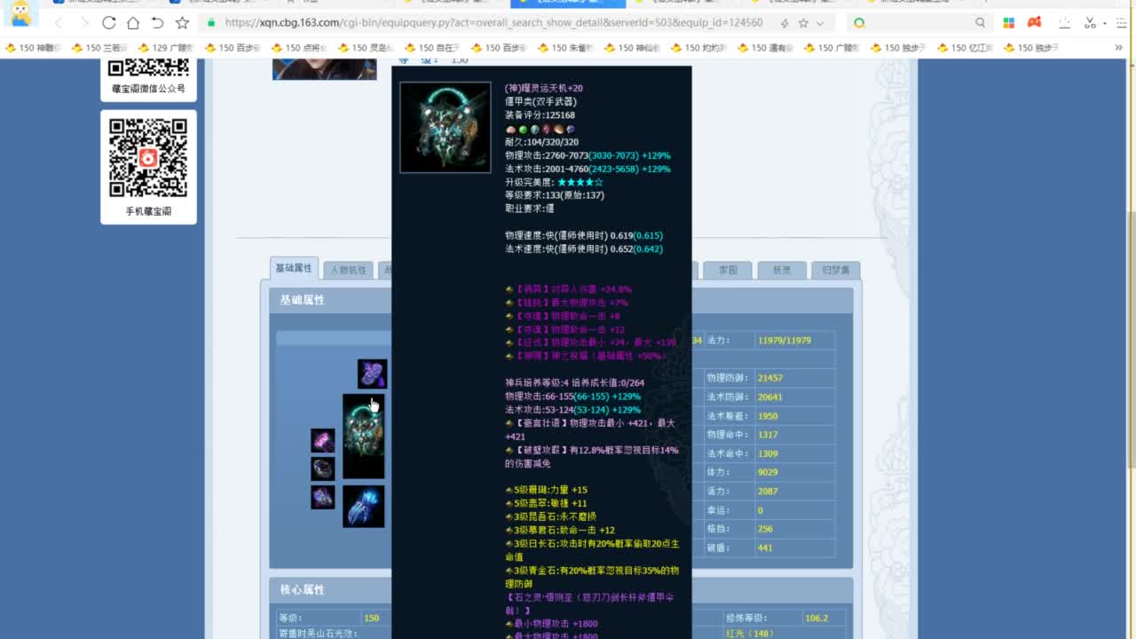1136x639 pixels.
Task: Switch to the 人物抗性 tab
Action: coord(348,271)
